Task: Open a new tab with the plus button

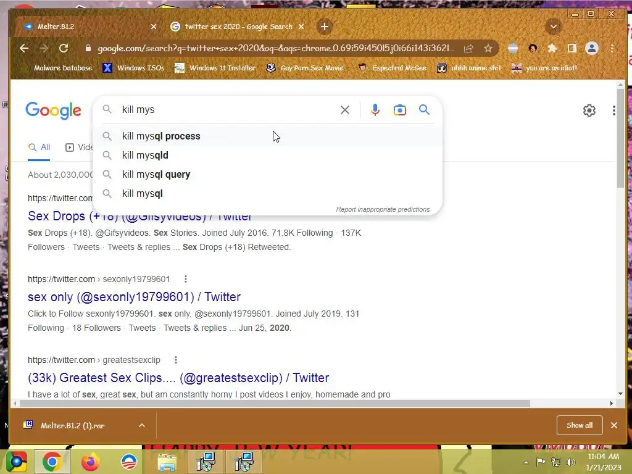Action: click(x=325, y=27)
